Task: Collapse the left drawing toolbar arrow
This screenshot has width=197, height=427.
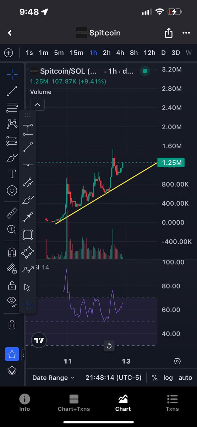Action: point(23,355)
